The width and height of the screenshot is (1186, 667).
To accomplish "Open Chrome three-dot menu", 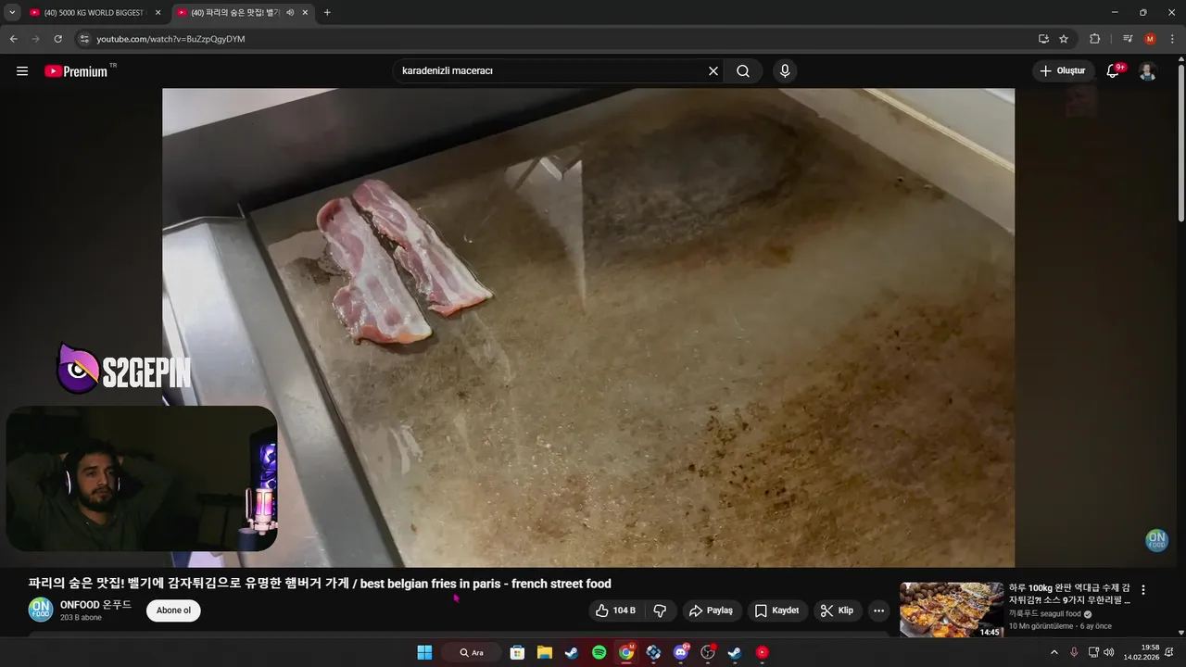I will 1172,39.
